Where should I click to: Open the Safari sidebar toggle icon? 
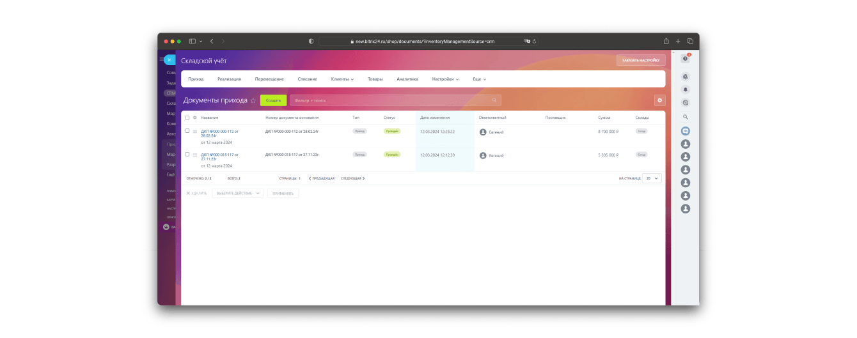pyautogui.click(x=192, y=41)
